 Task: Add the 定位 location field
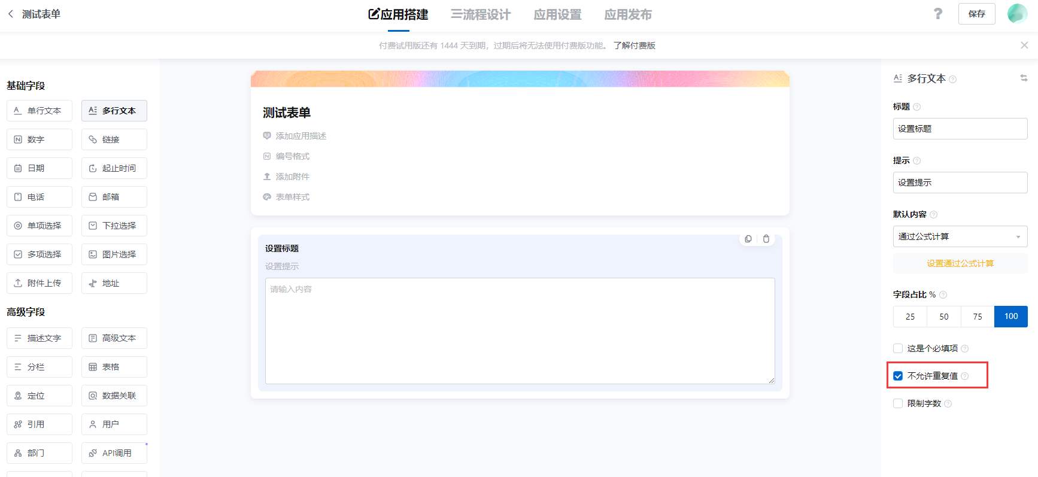[x=40, y=396]
